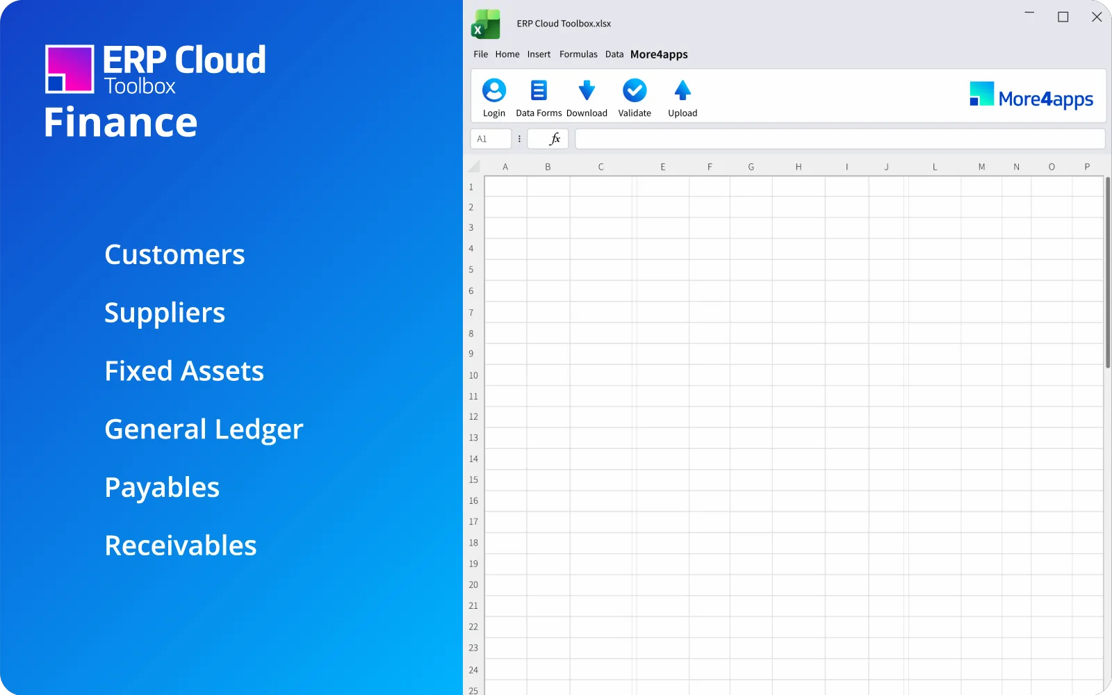The image size is (1112, 695).
Task: Select Suppliers in the Finance list
Action: click(x=165, y=313)
